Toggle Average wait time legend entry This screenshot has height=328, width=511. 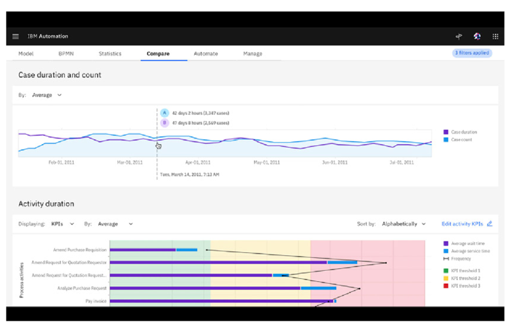pos(464,244)
